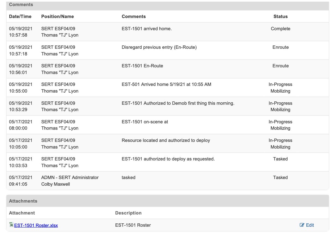Click the pencil icon beside Edit
This screenshot has height=240, width=334.
click(302, 225)
